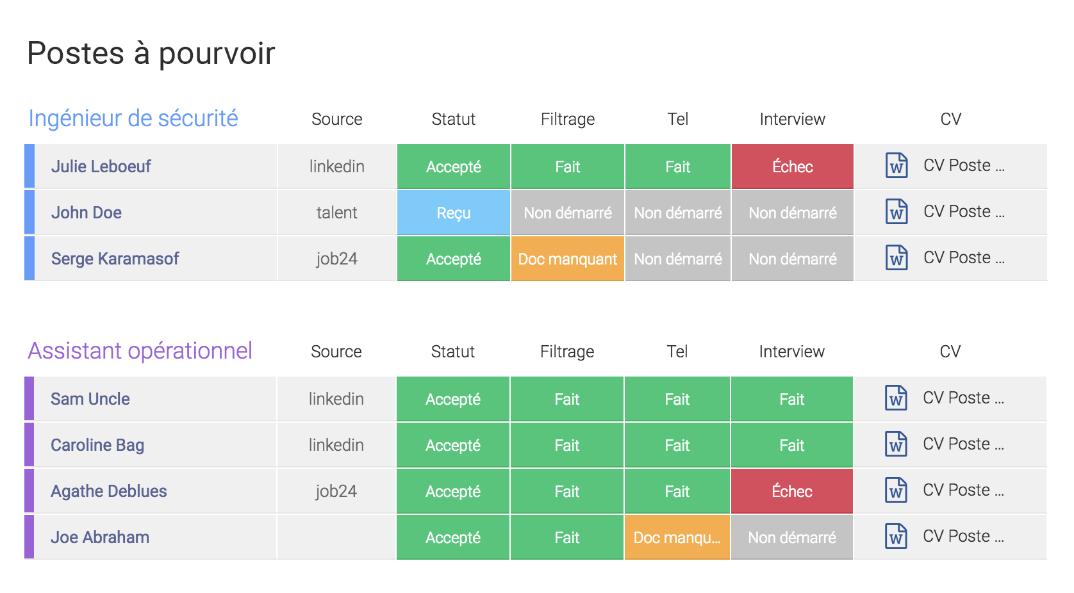Click linkedin source for Julie Leboeuf
The height and width of the screenshot is (593, 1074).
(337, 167)
